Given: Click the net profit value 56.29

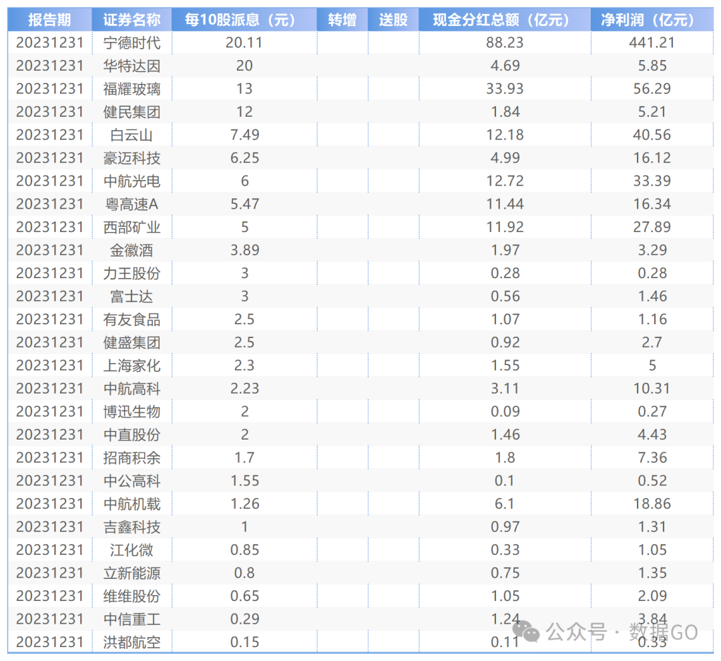Looking at the screenshot, I should point(652,89).
